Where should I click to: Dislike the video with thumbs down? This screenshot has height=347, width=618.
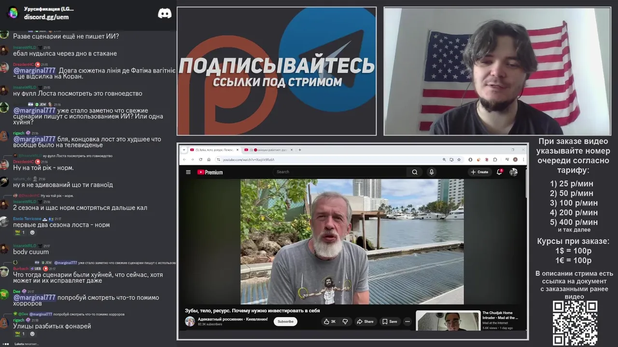345,321
